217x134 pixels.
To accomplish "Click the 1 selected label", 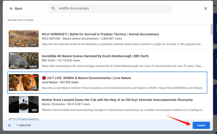I will pos(23,125).
